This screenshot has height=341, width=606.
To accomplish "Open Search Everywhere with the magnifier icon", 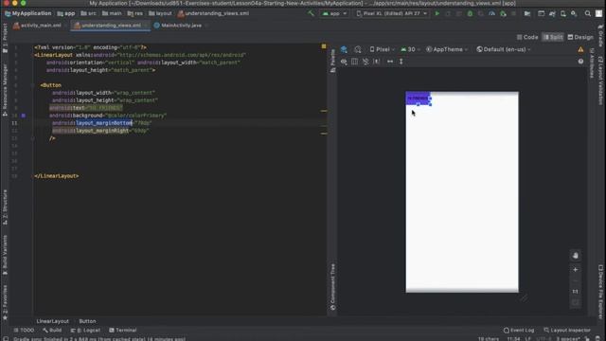I will [587, 13].
